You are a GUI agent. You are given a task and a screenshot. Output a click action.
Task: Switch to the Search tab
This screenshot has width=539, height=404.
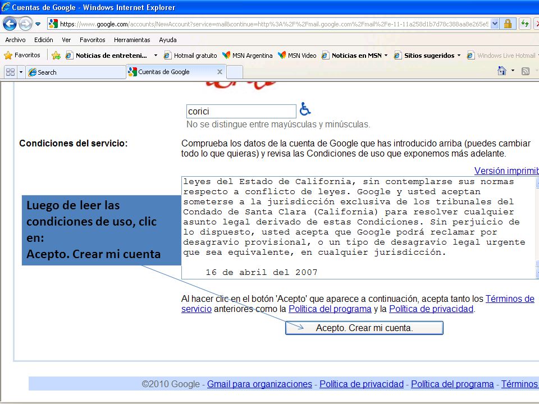click(76, 72)
